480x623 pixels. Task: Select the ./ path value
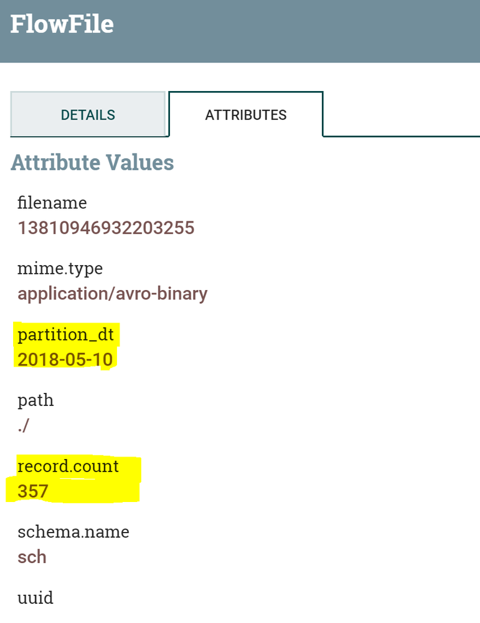pyautogui.click(x=23, y=425)
